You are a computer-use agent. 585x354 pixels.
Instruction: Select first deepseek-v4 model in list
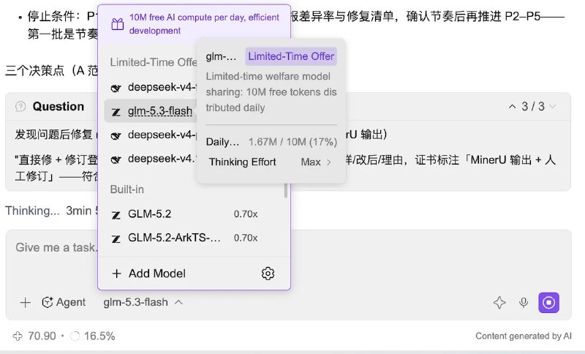150,87
